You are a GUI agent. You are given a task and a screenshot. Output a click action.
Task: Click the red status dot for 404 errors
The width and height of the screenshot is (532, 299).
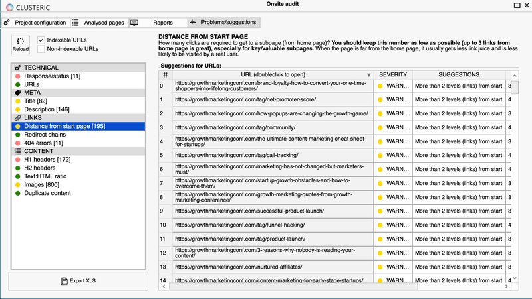18,143
